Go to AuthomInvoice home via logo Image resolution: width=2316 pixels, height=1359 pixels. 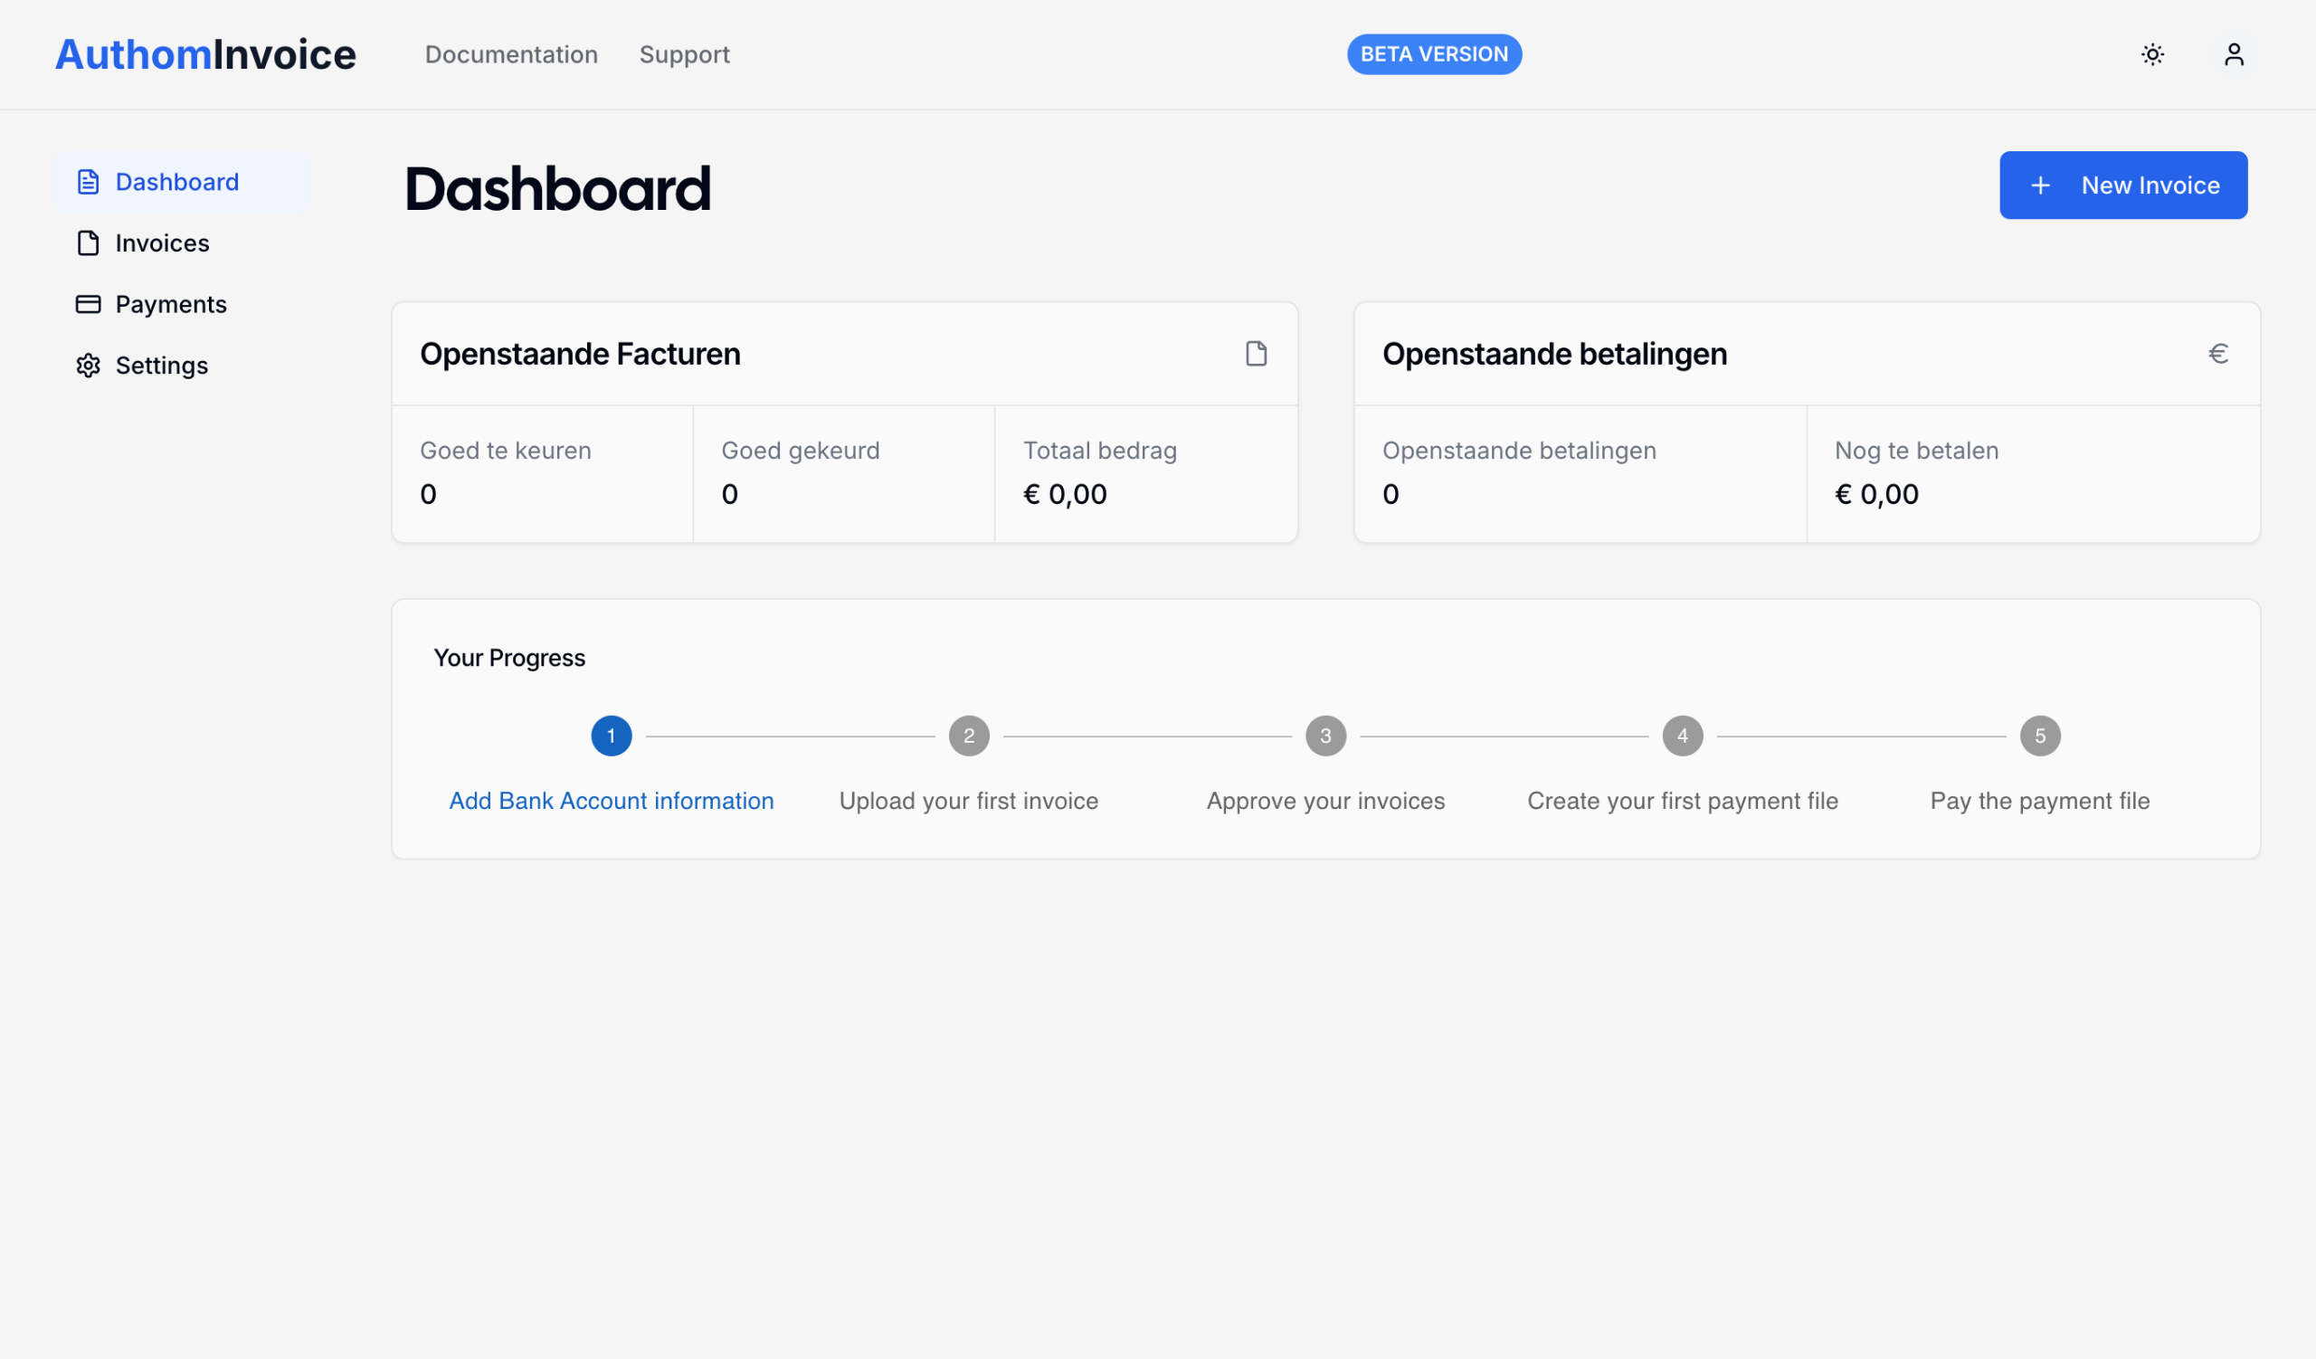(x=206, y=54)
